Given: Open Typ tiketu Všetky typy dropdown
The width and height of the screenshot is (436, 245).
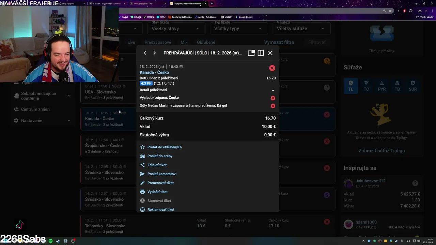Looking at the screenshot, I should click(x=238, y=29).
